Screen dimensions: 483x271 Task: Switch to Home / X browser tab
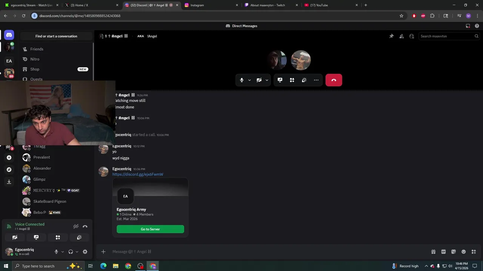coord(92,5)
